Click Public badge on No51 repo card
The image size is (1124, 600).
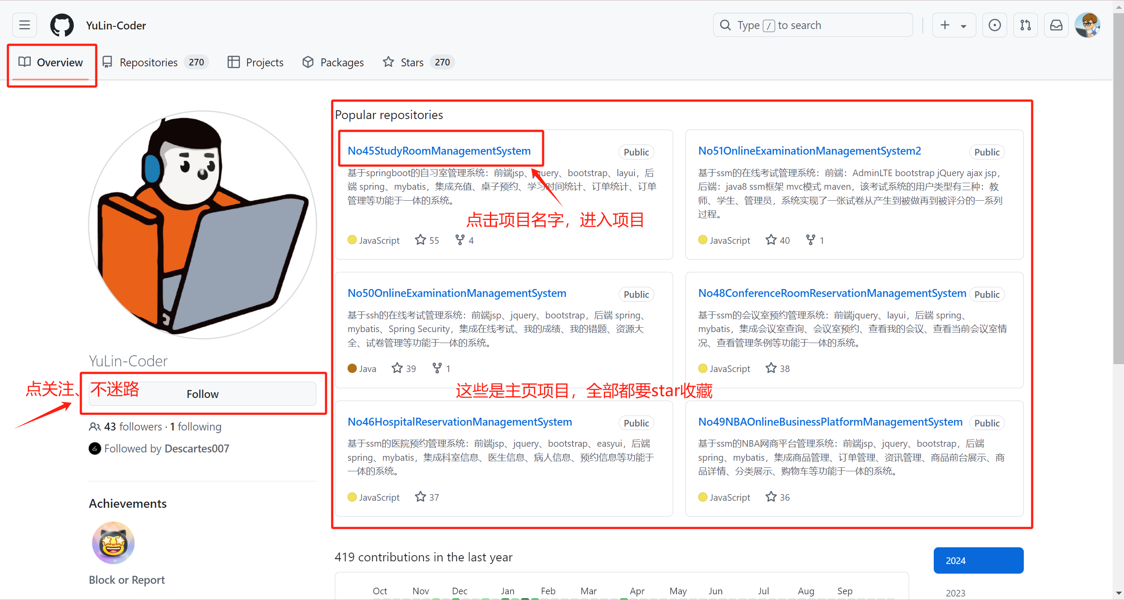[987, 152]
